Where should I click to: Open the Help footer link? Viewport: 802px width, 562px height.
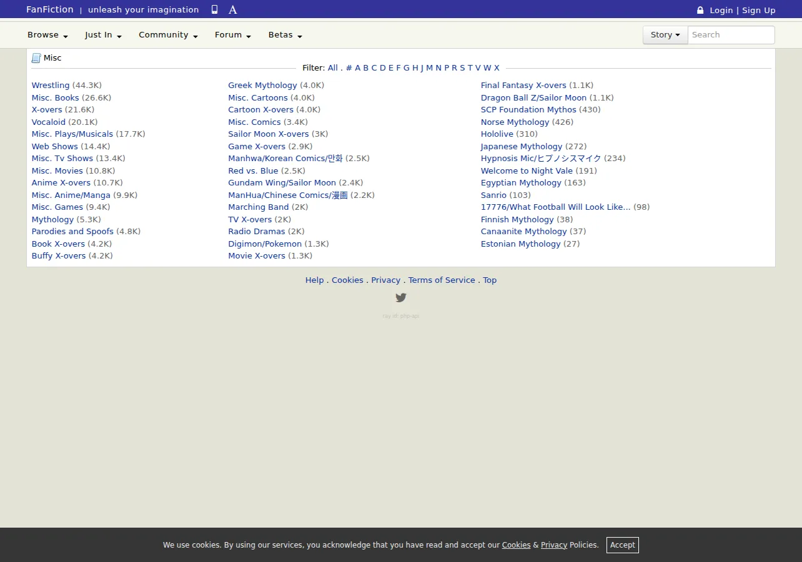[315, 280]
